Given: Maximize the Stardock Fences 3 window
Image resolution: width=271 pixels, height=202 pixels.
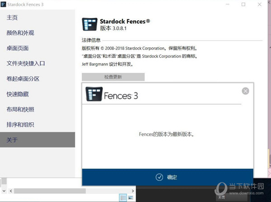Looking at the screenshot, I should click(x=243, y=5).
